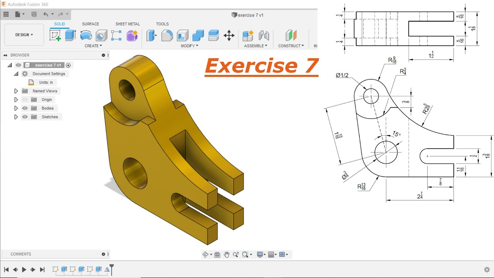This screenshot has width=494, height=278.
Task: Activate component radio button on exercise 7 v1
Action: [68, 65]
